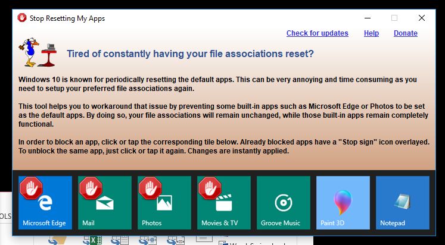
Task: Open the Check for updates link
Action: 318,33
